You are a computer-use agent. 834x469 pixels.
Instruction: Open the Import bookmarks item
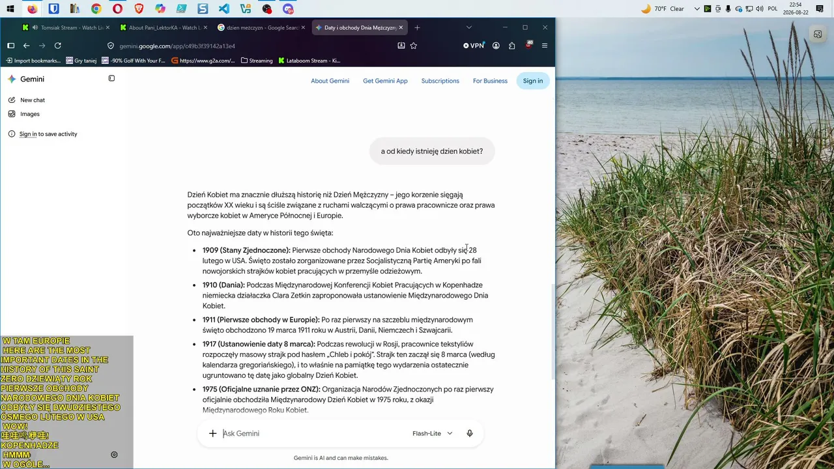tap(33, 61)
